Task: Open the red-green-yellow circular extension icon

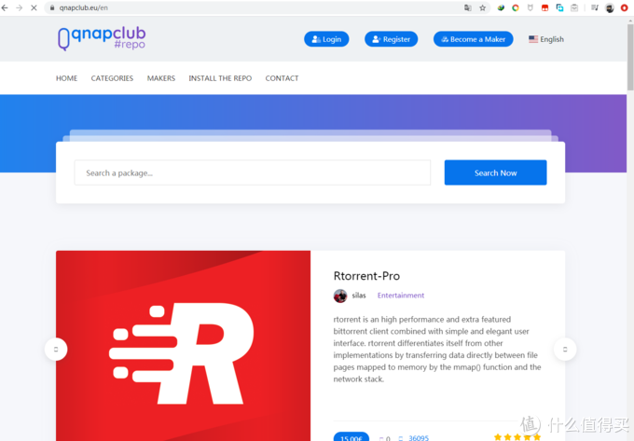Action: coord(516,7)
